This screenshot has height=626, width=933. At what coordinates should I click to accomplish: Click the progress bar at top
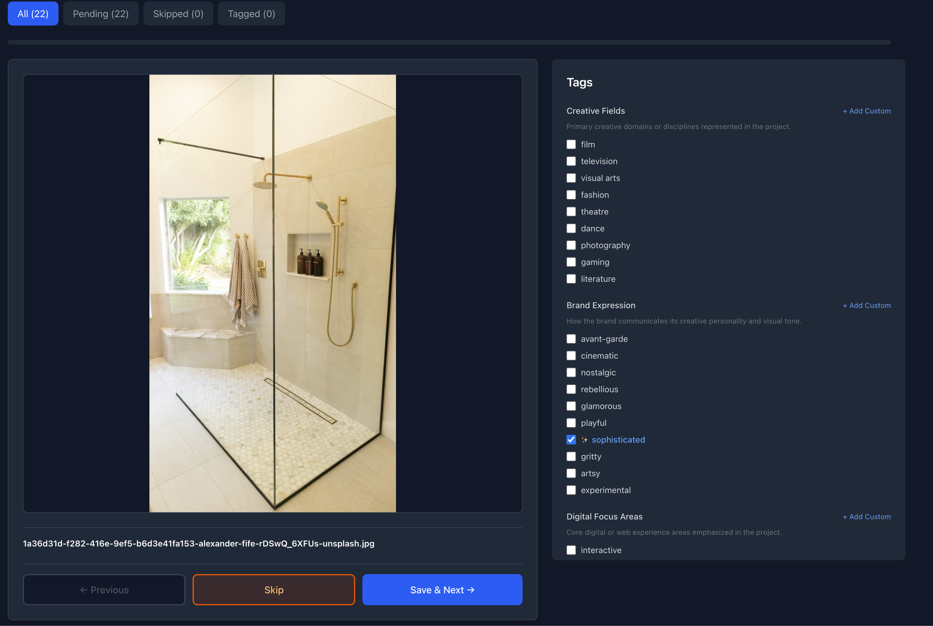point(466,41)
